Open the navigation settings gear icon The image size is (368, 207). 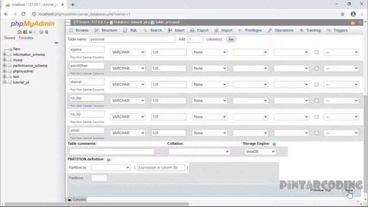41,32
